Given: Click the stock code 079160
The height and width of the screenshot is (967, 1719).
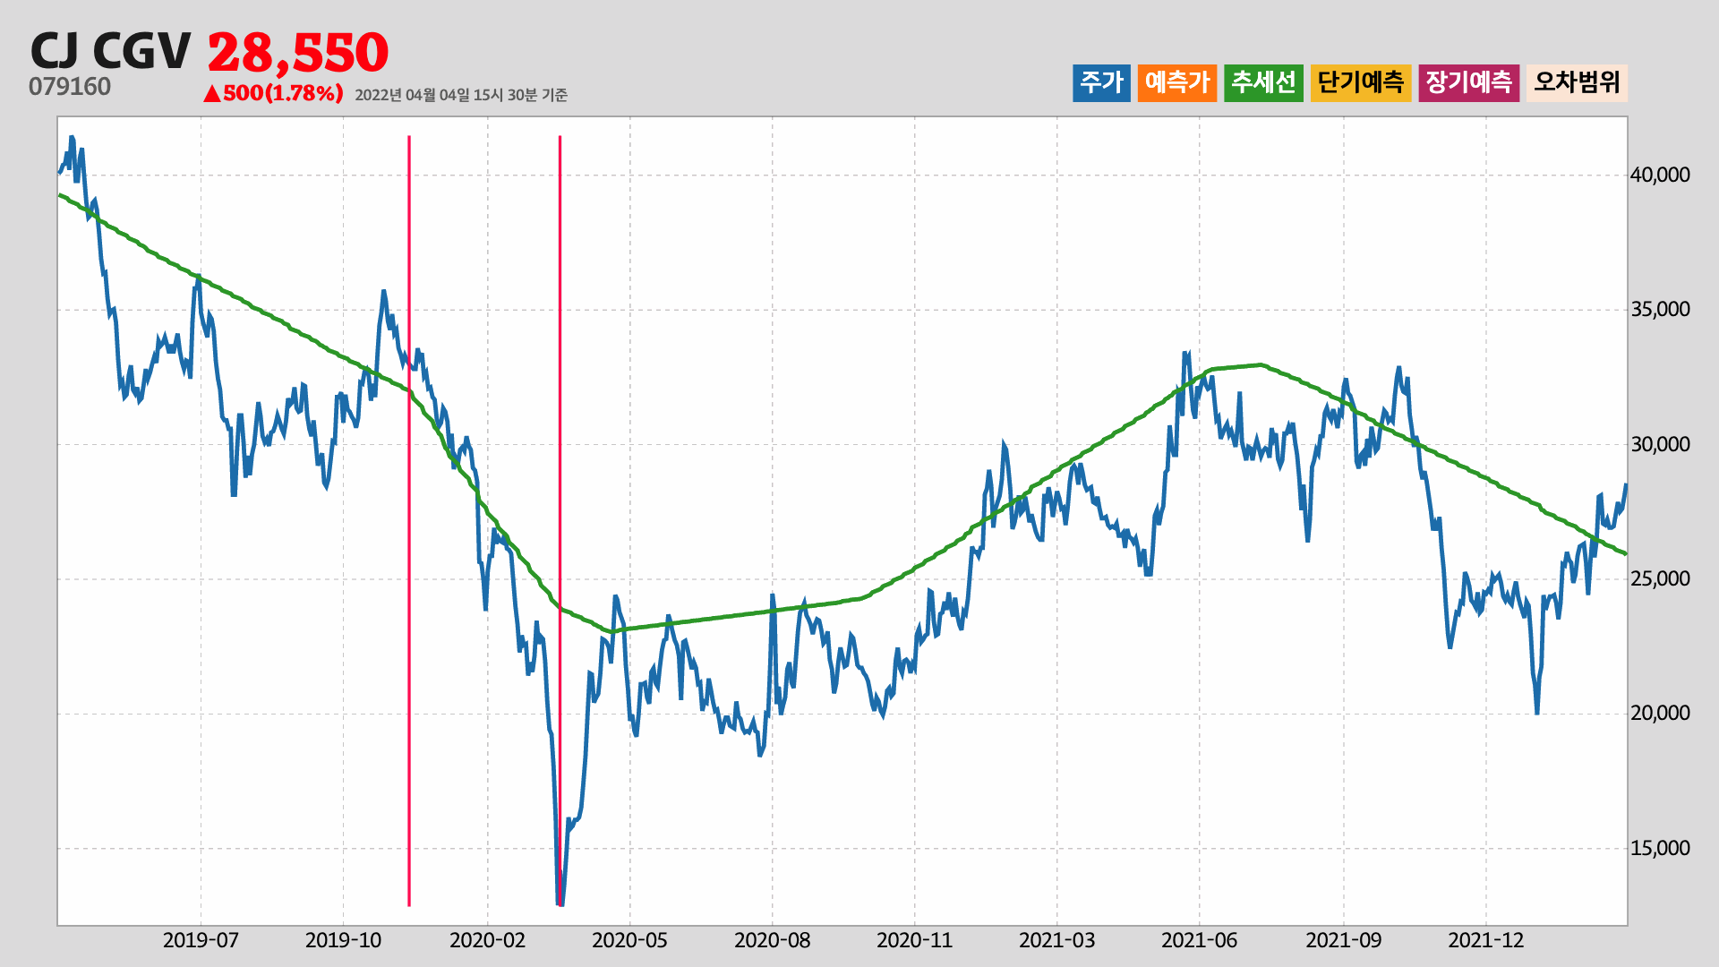Looking at the screenshot, I should click(70, 87).
